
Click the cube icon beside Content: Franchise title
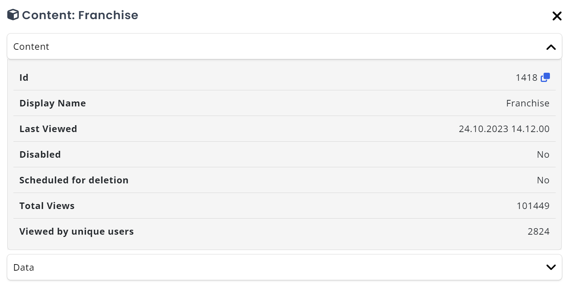(x=13, y=15)
